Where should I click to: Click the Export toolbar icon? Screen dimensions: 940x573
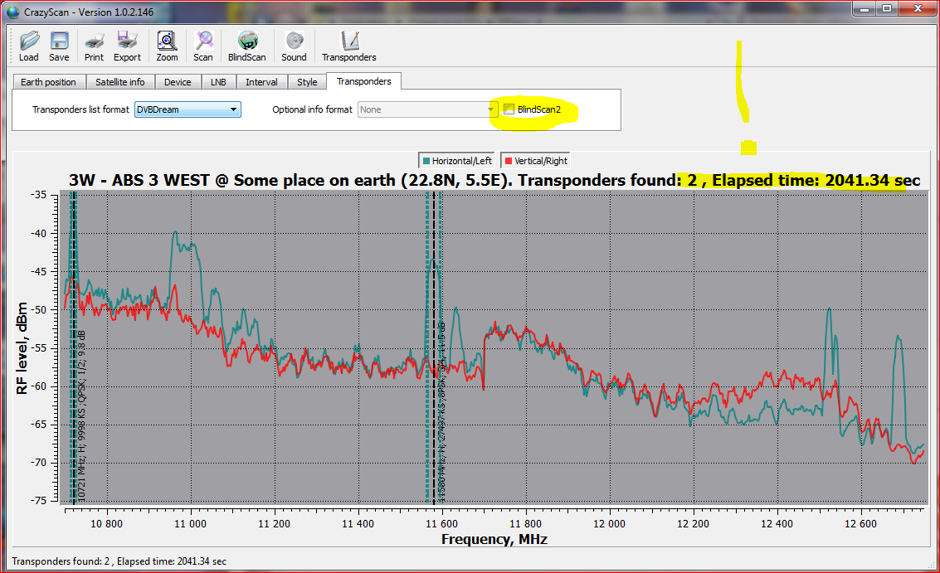[127, 41]
